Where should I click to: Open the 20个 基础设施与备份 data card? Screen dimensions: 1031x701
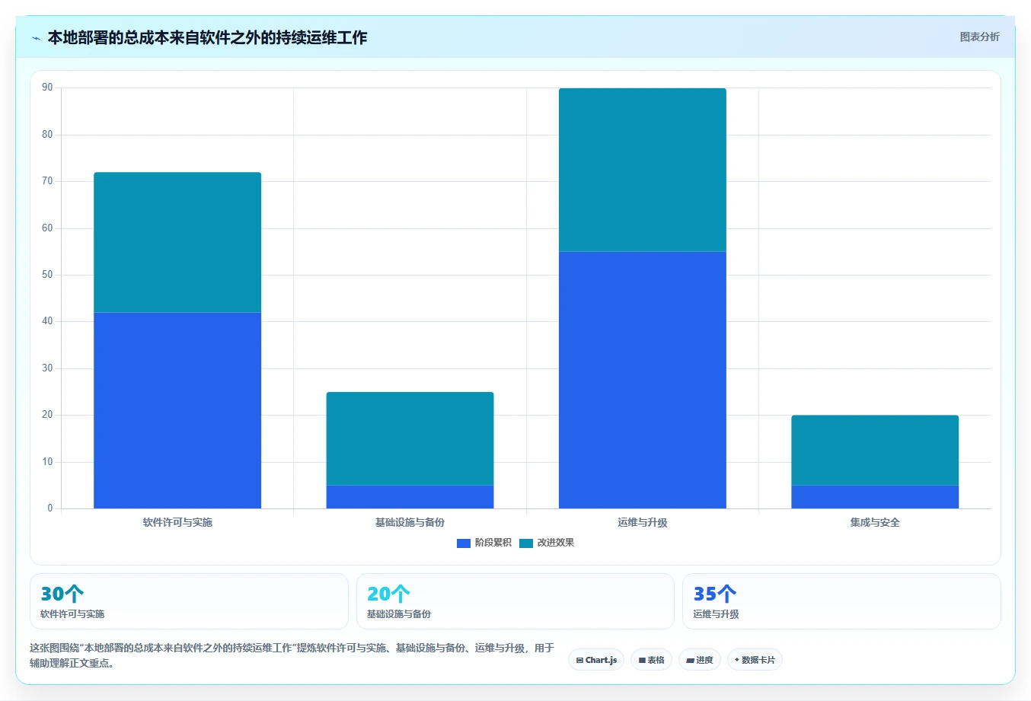(515, 601)
